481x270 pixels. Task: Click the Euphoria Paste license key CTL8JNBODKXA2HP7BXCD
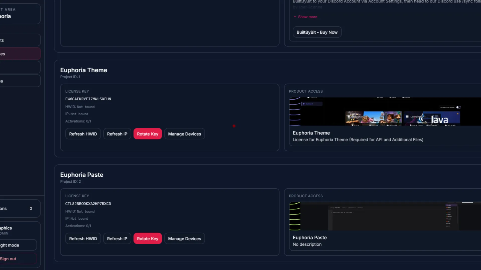coord(88,204)
